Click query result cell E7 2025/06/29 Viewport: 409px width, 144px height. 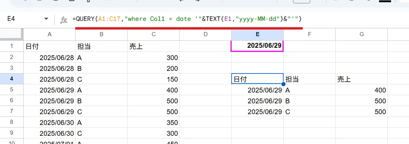click(257, 111)
